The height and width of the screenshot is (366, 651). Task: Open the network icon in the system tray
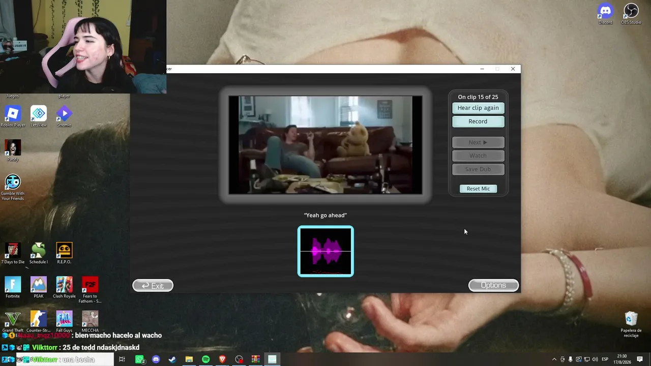pyautogui.click(x=586, y=359)
